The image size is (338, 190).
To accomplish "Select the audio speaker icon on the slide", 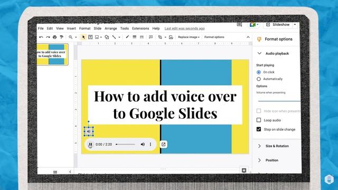I will coord(89,131).
